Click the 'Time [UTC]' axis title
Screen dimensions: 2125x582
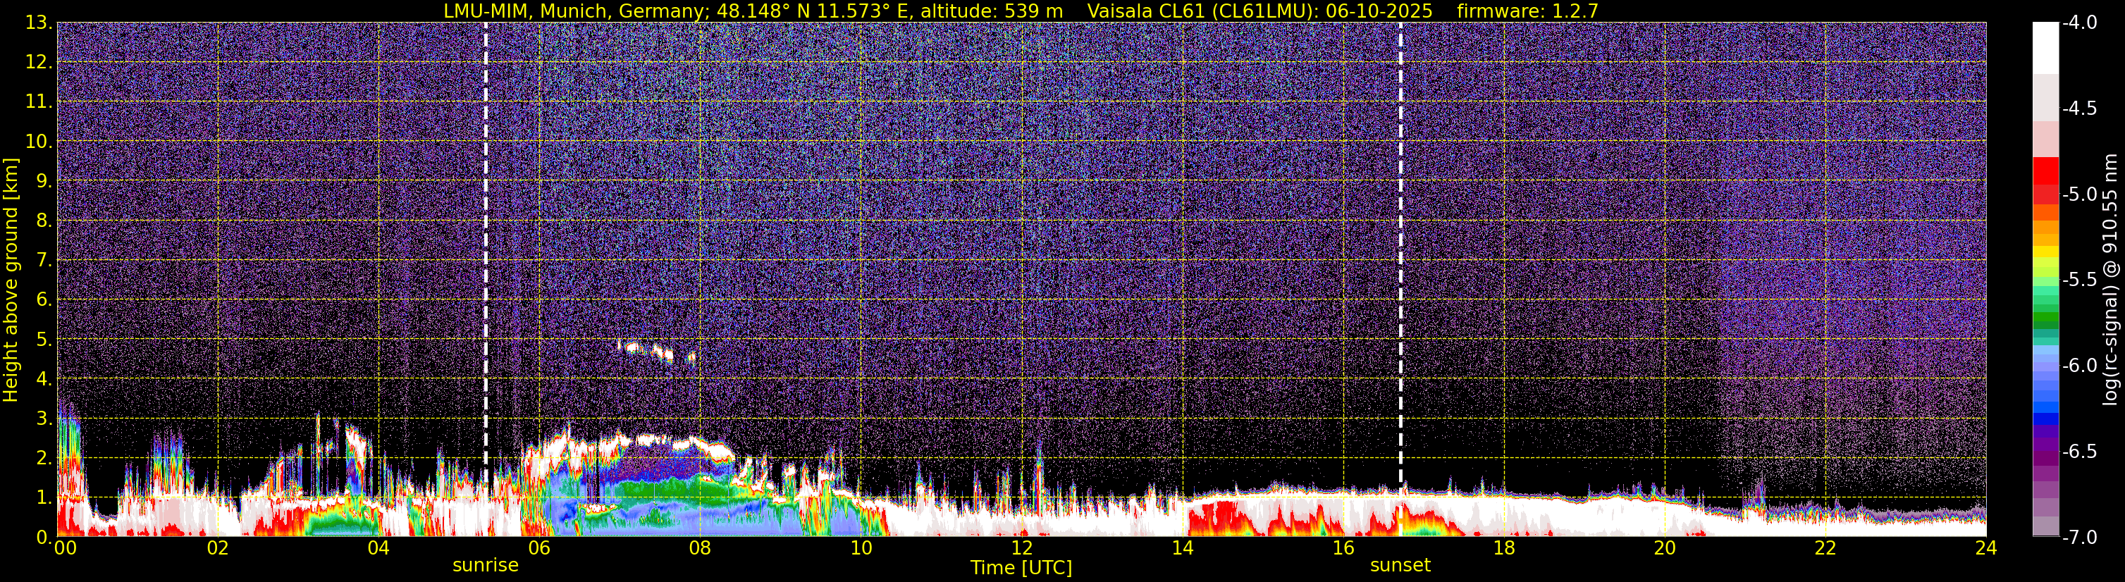(1021, 568)
